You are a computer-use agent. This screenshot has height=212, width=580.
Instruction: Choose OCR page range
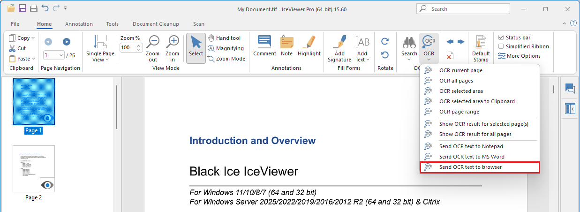(480, 112)
